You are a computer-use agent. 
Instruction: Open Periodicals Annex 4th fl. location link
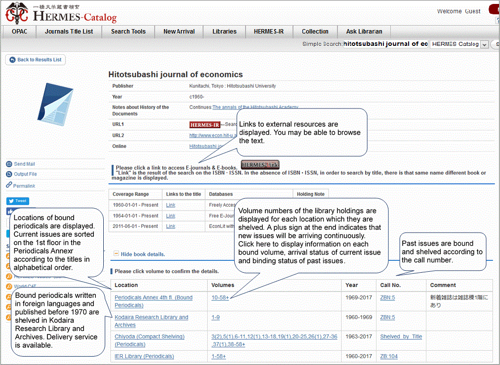(153, 301)
